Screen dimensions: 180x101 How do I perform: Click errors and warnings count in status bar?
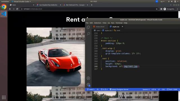[104, 89]
